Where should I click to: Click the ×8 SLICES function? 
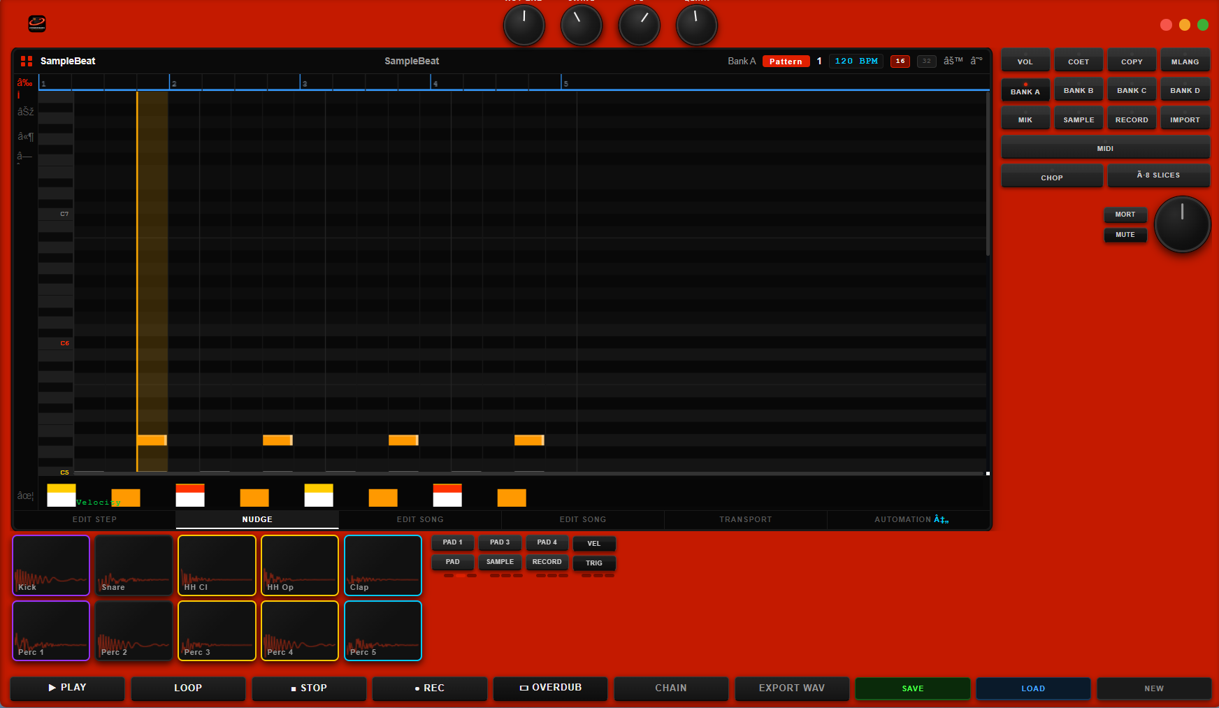pos(1158,175)
